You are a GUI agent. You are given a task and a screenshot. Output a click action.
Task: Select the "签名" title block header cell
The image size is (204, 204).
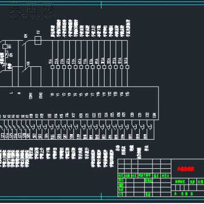coord(156,176)
